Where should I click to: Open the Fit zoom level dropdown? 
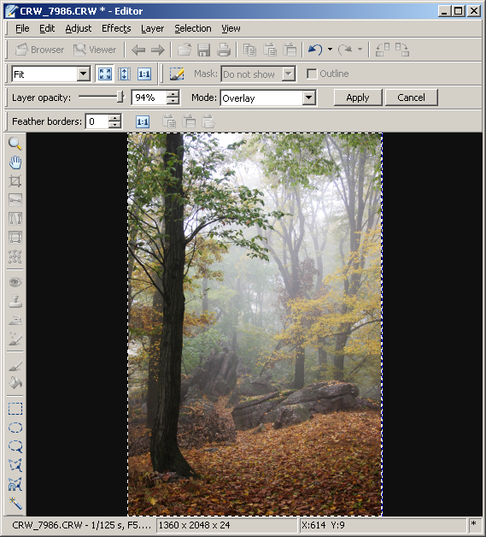[83, 74]
